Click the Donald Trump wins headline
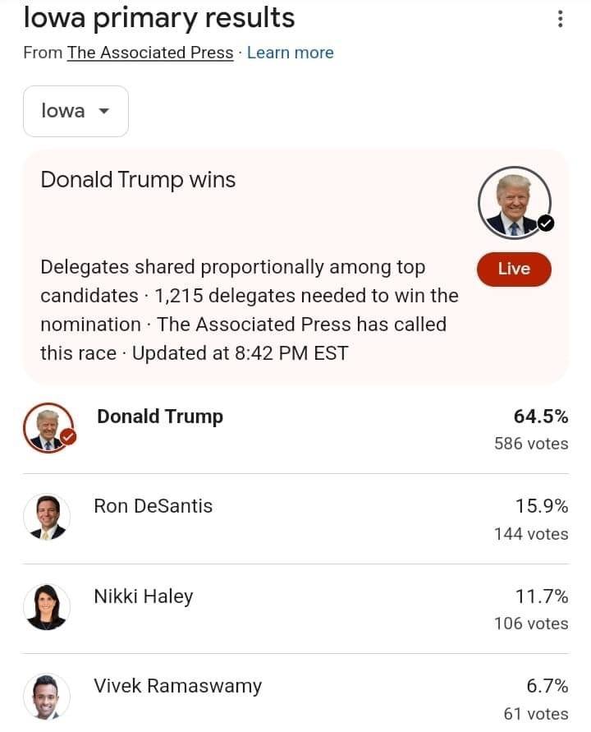This screenshot has width=591, height=732. 138,180
